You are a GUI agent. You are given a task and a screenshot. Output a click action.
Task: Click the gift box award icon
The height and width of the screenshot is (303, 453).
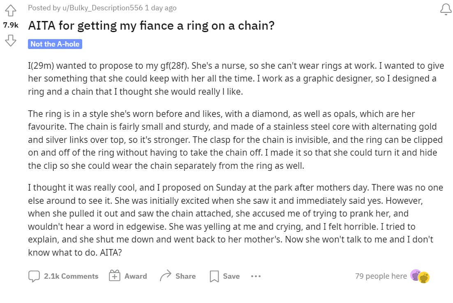(114, 276)
